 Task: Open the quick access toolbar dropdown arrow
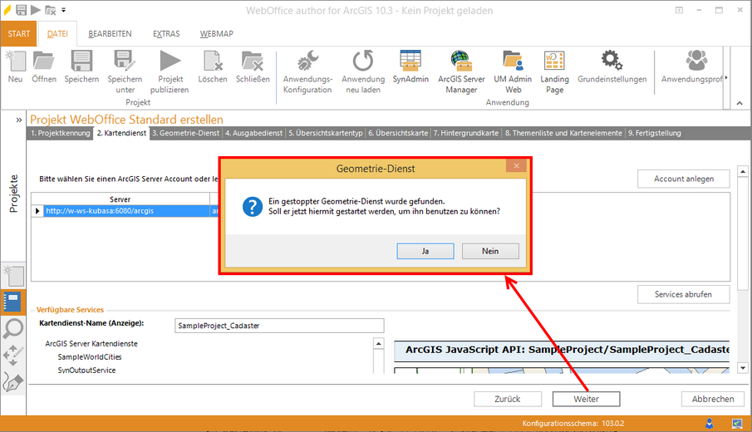point(64,11)
